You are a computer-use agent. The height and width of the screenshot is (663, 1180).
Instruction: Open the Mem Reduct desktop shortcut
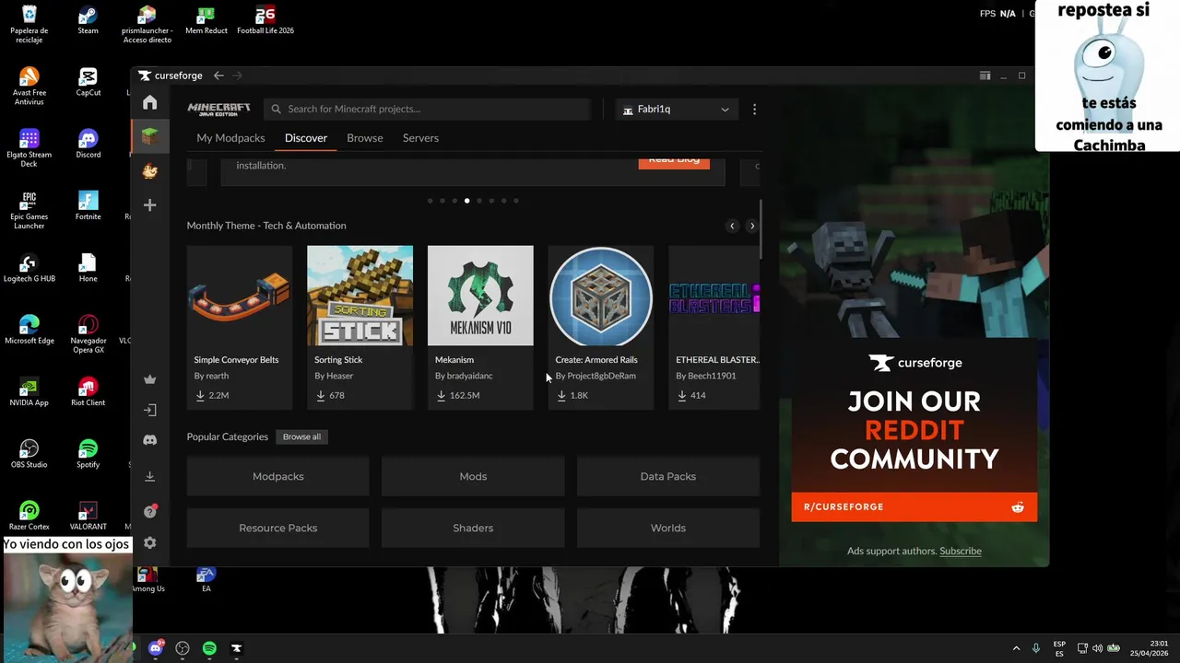click(206, 20)
